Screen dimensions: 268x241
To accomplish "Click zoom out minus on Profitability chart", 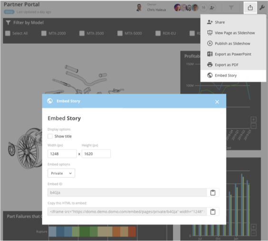I will 253,126.
